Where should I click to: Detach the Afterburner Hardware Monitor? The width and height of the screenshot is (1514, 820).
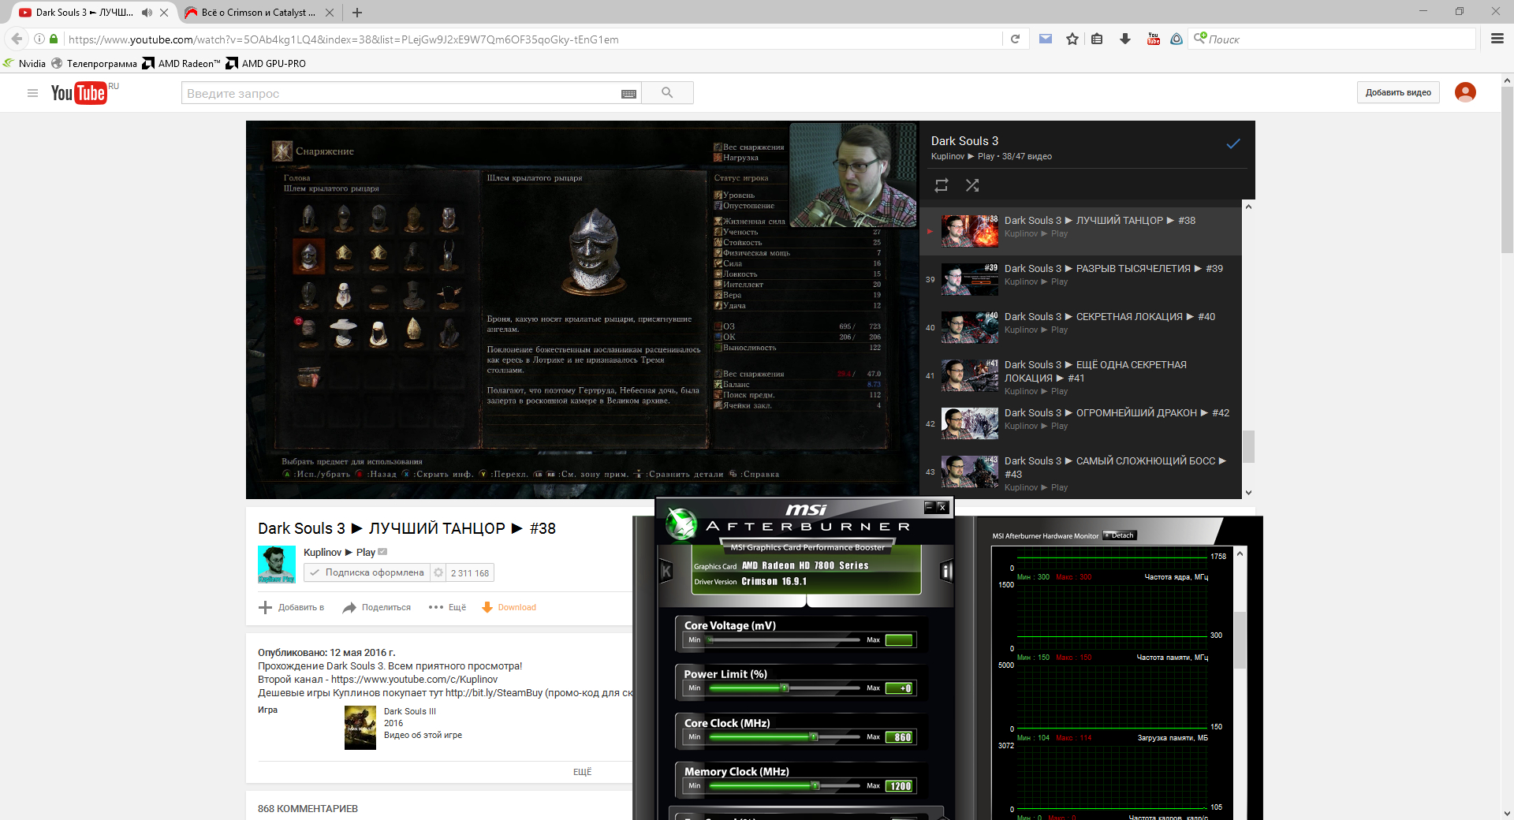pyautogui.click(x=1119, y=535)
